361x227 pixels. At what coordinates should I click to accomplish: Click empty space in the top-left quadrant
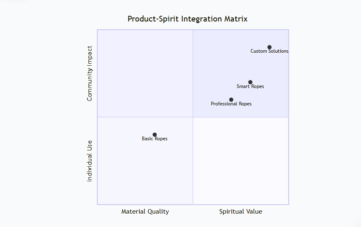tap(145, 73)
